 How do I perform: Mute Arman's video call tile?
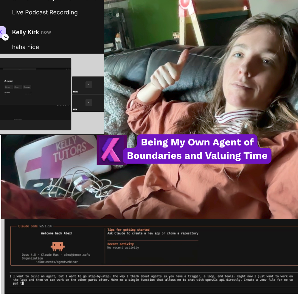89,85
